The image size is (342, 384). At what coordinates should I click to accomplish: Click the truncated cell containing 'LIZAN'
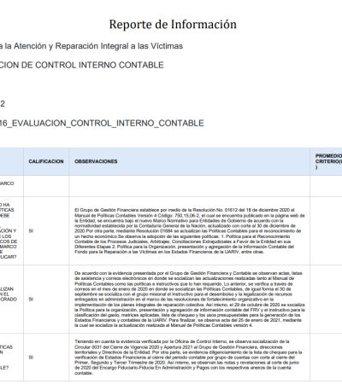(11, 299)
